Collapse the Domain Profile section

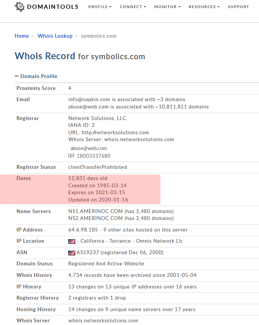pos(36,76)
